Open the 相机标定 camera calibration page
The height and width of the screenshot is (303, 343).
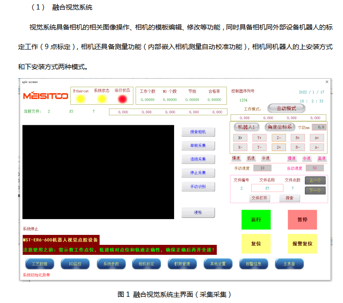(146, 263)
